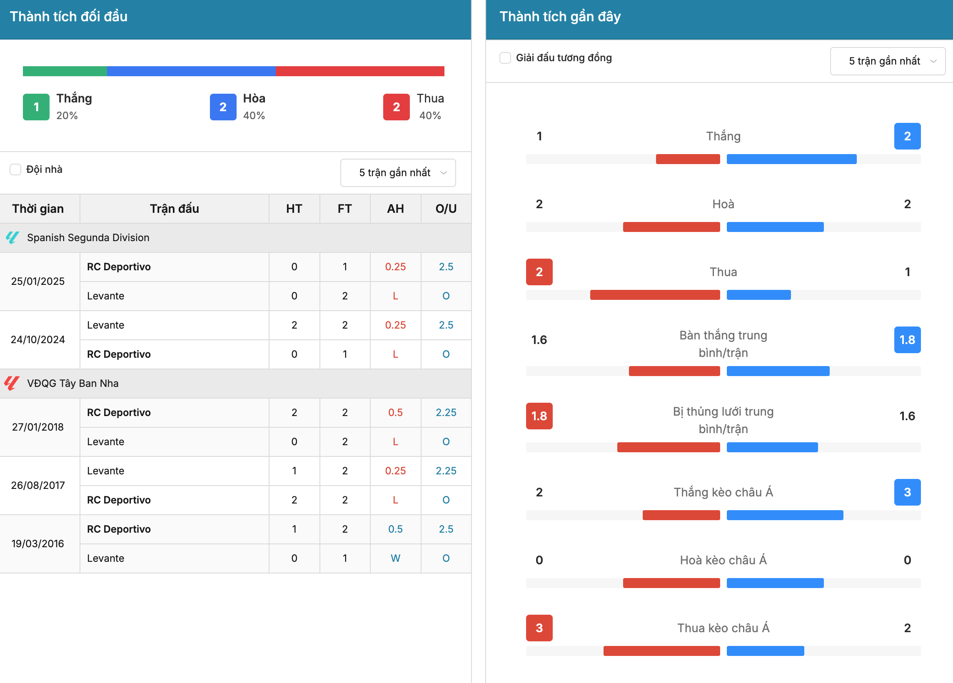Click the red Thua count badge in head-to-head
The height and width of the screenshot is (683, 953).
[x=396, y=107]
